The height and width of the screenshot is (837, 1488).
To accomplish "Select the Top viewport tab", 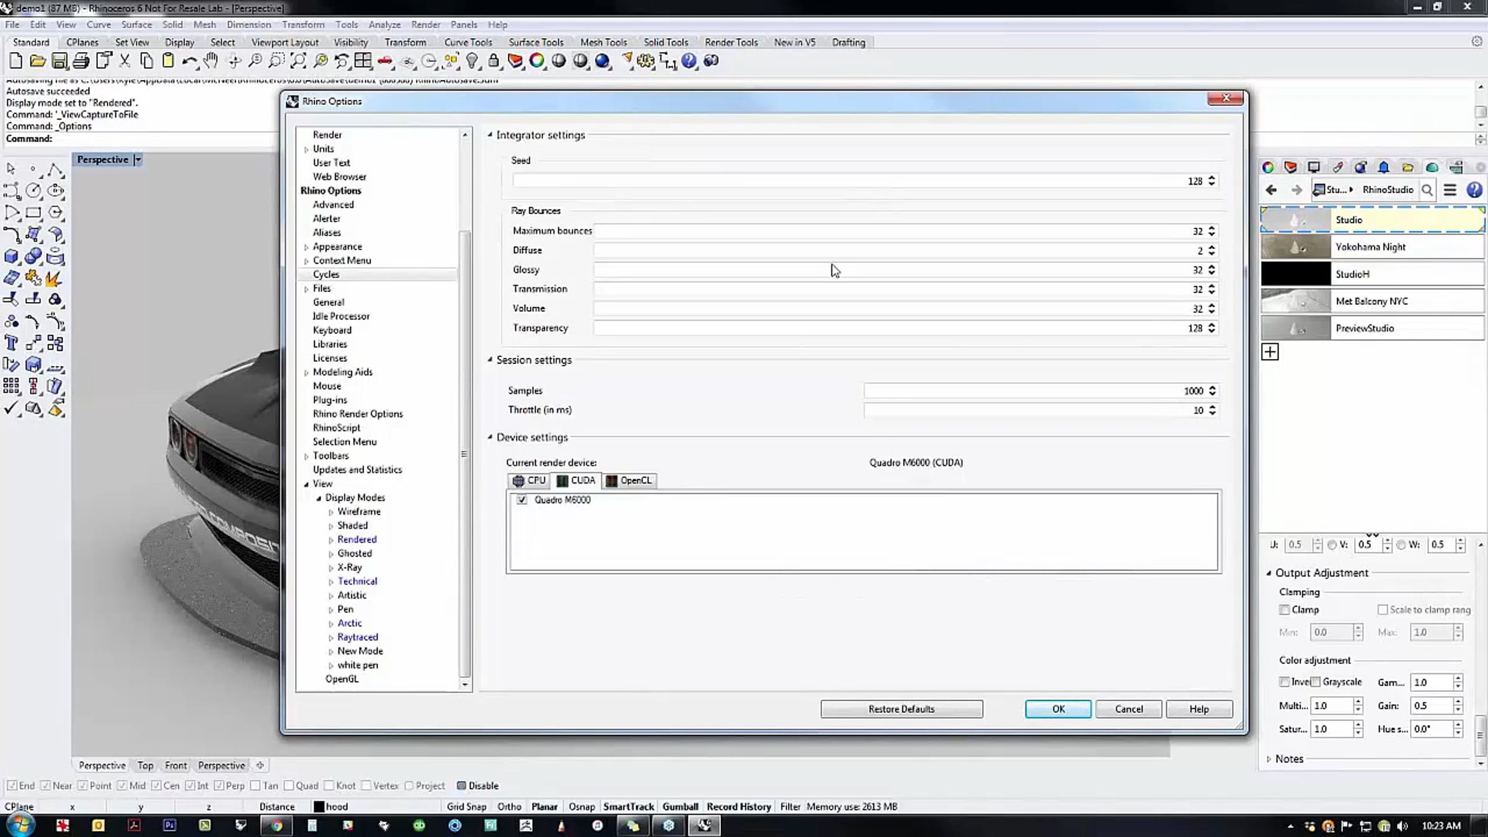I will 145,766.
